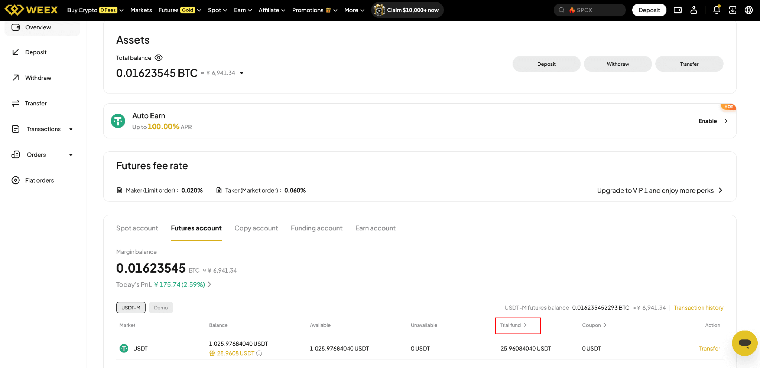Click the Taker fee document icon
This screenshot has width=760, height=368.
pos(219,190)
